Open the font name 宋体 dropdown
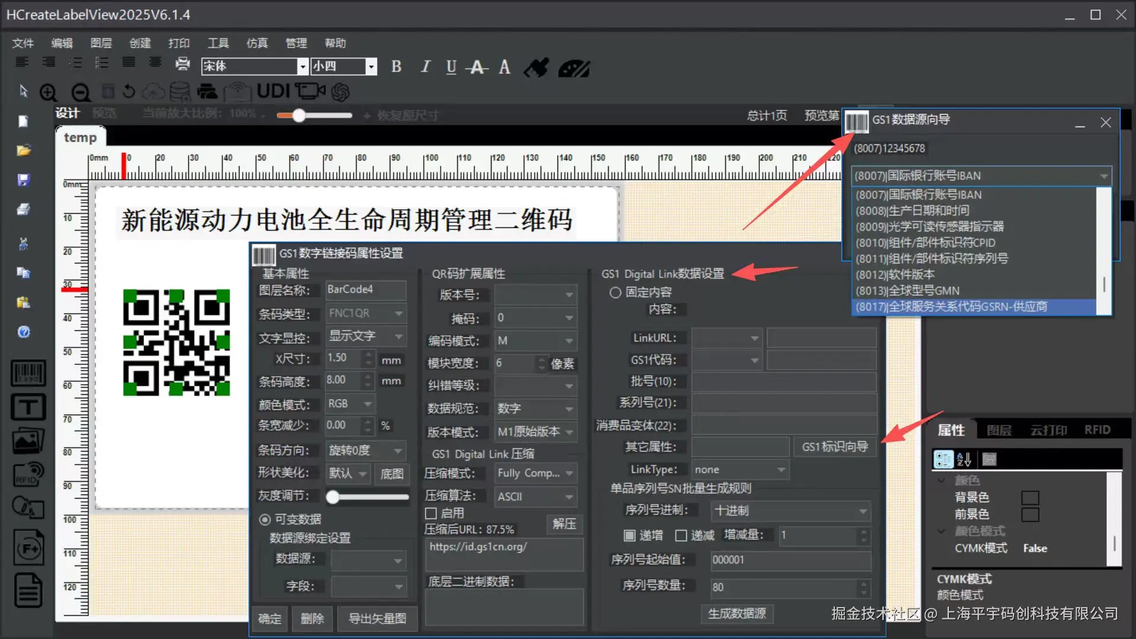Viewport: 1136px width, 639px height. point(302,66)
